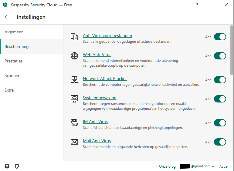Click the IM Anti-Virus chat bubbles icon
Image resolution: width=234 pixels, height=171 pixels.
(x=74, y=123)
